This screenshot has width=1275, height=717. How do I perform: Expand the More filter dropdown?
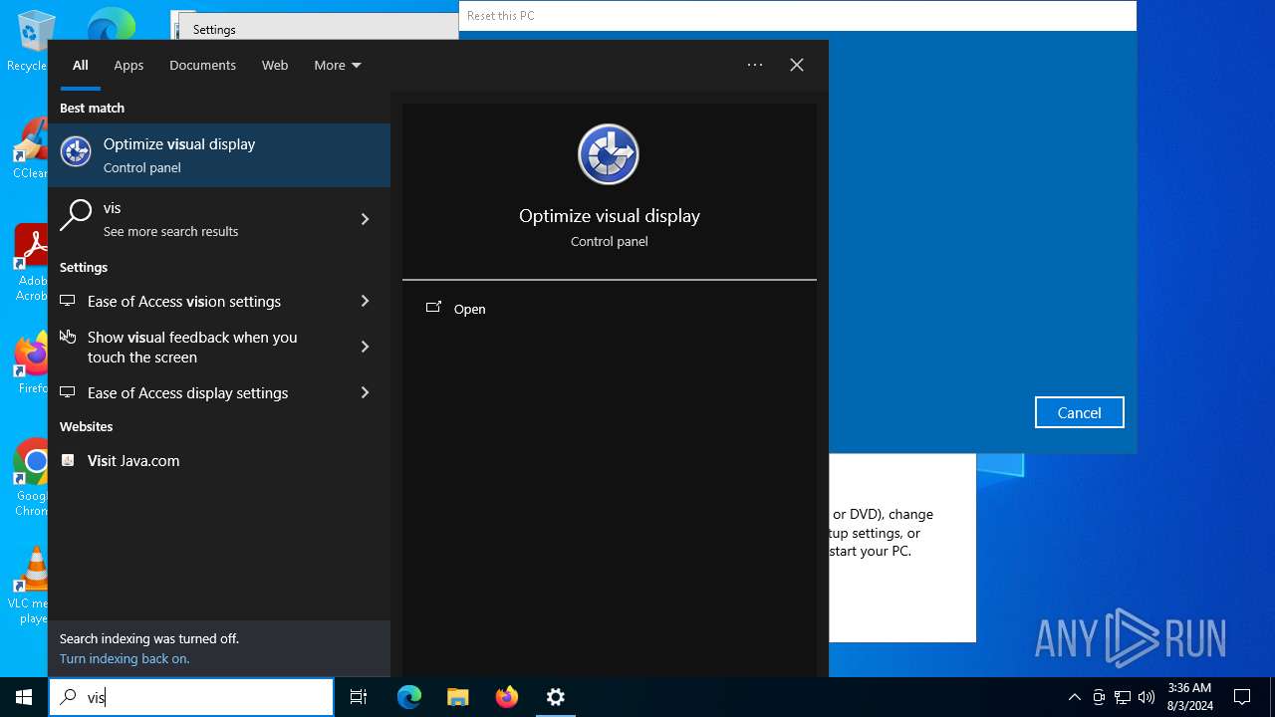tap(338, 65)
